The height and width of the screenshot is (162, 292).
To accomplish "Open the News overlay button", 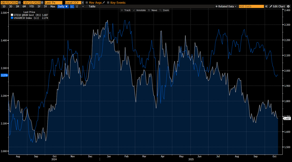I will 152,10.
